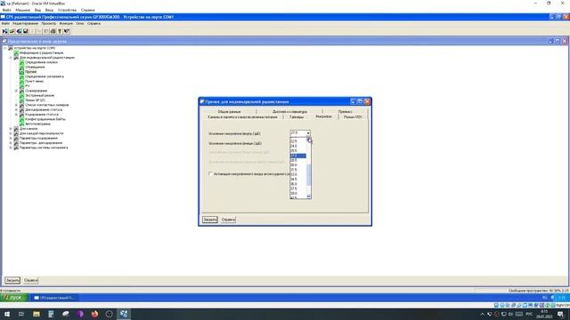Image resolution: width=570 pixels, height=320 pixels.
Task: Open File Explorer from host taskbar
Action: pyautogui.click(x=36, y=314)
